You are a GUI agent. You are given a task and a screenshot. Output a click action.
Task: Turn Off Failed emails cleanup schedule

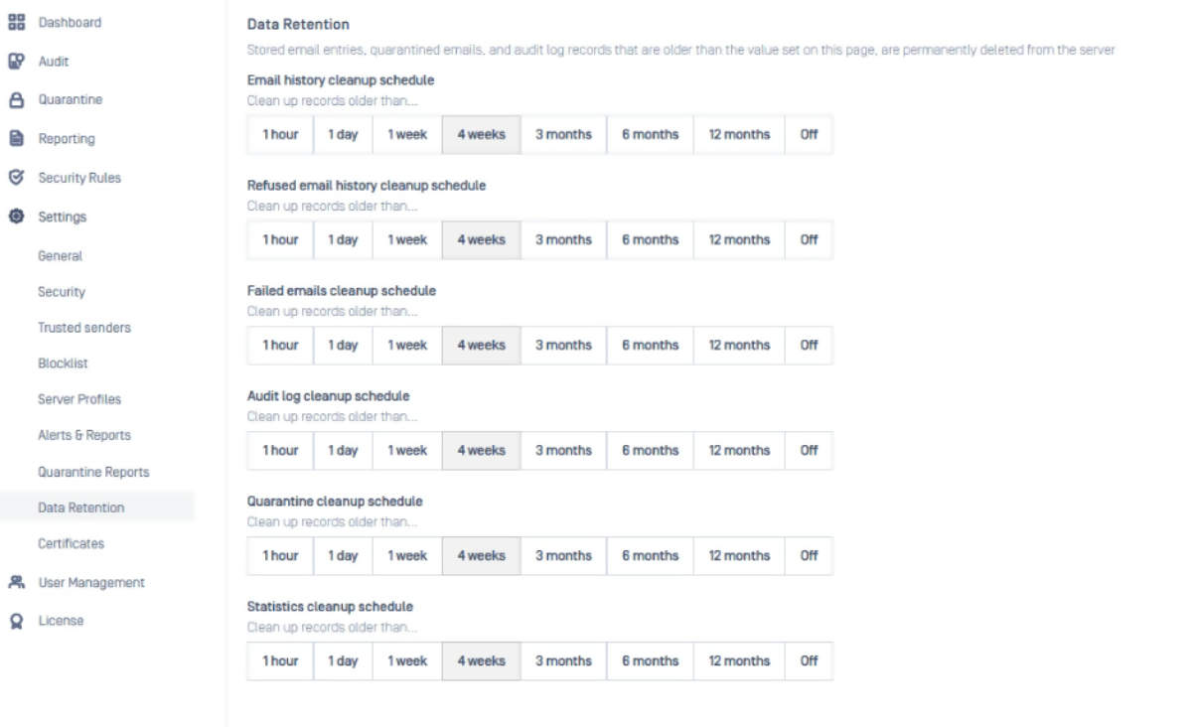point(809,346)
